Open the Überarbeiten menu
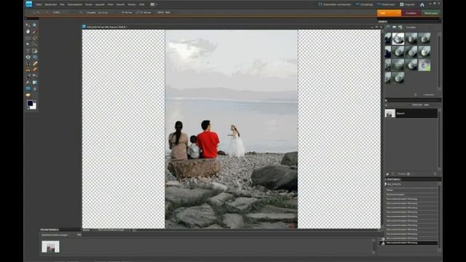 coord(74,4)
